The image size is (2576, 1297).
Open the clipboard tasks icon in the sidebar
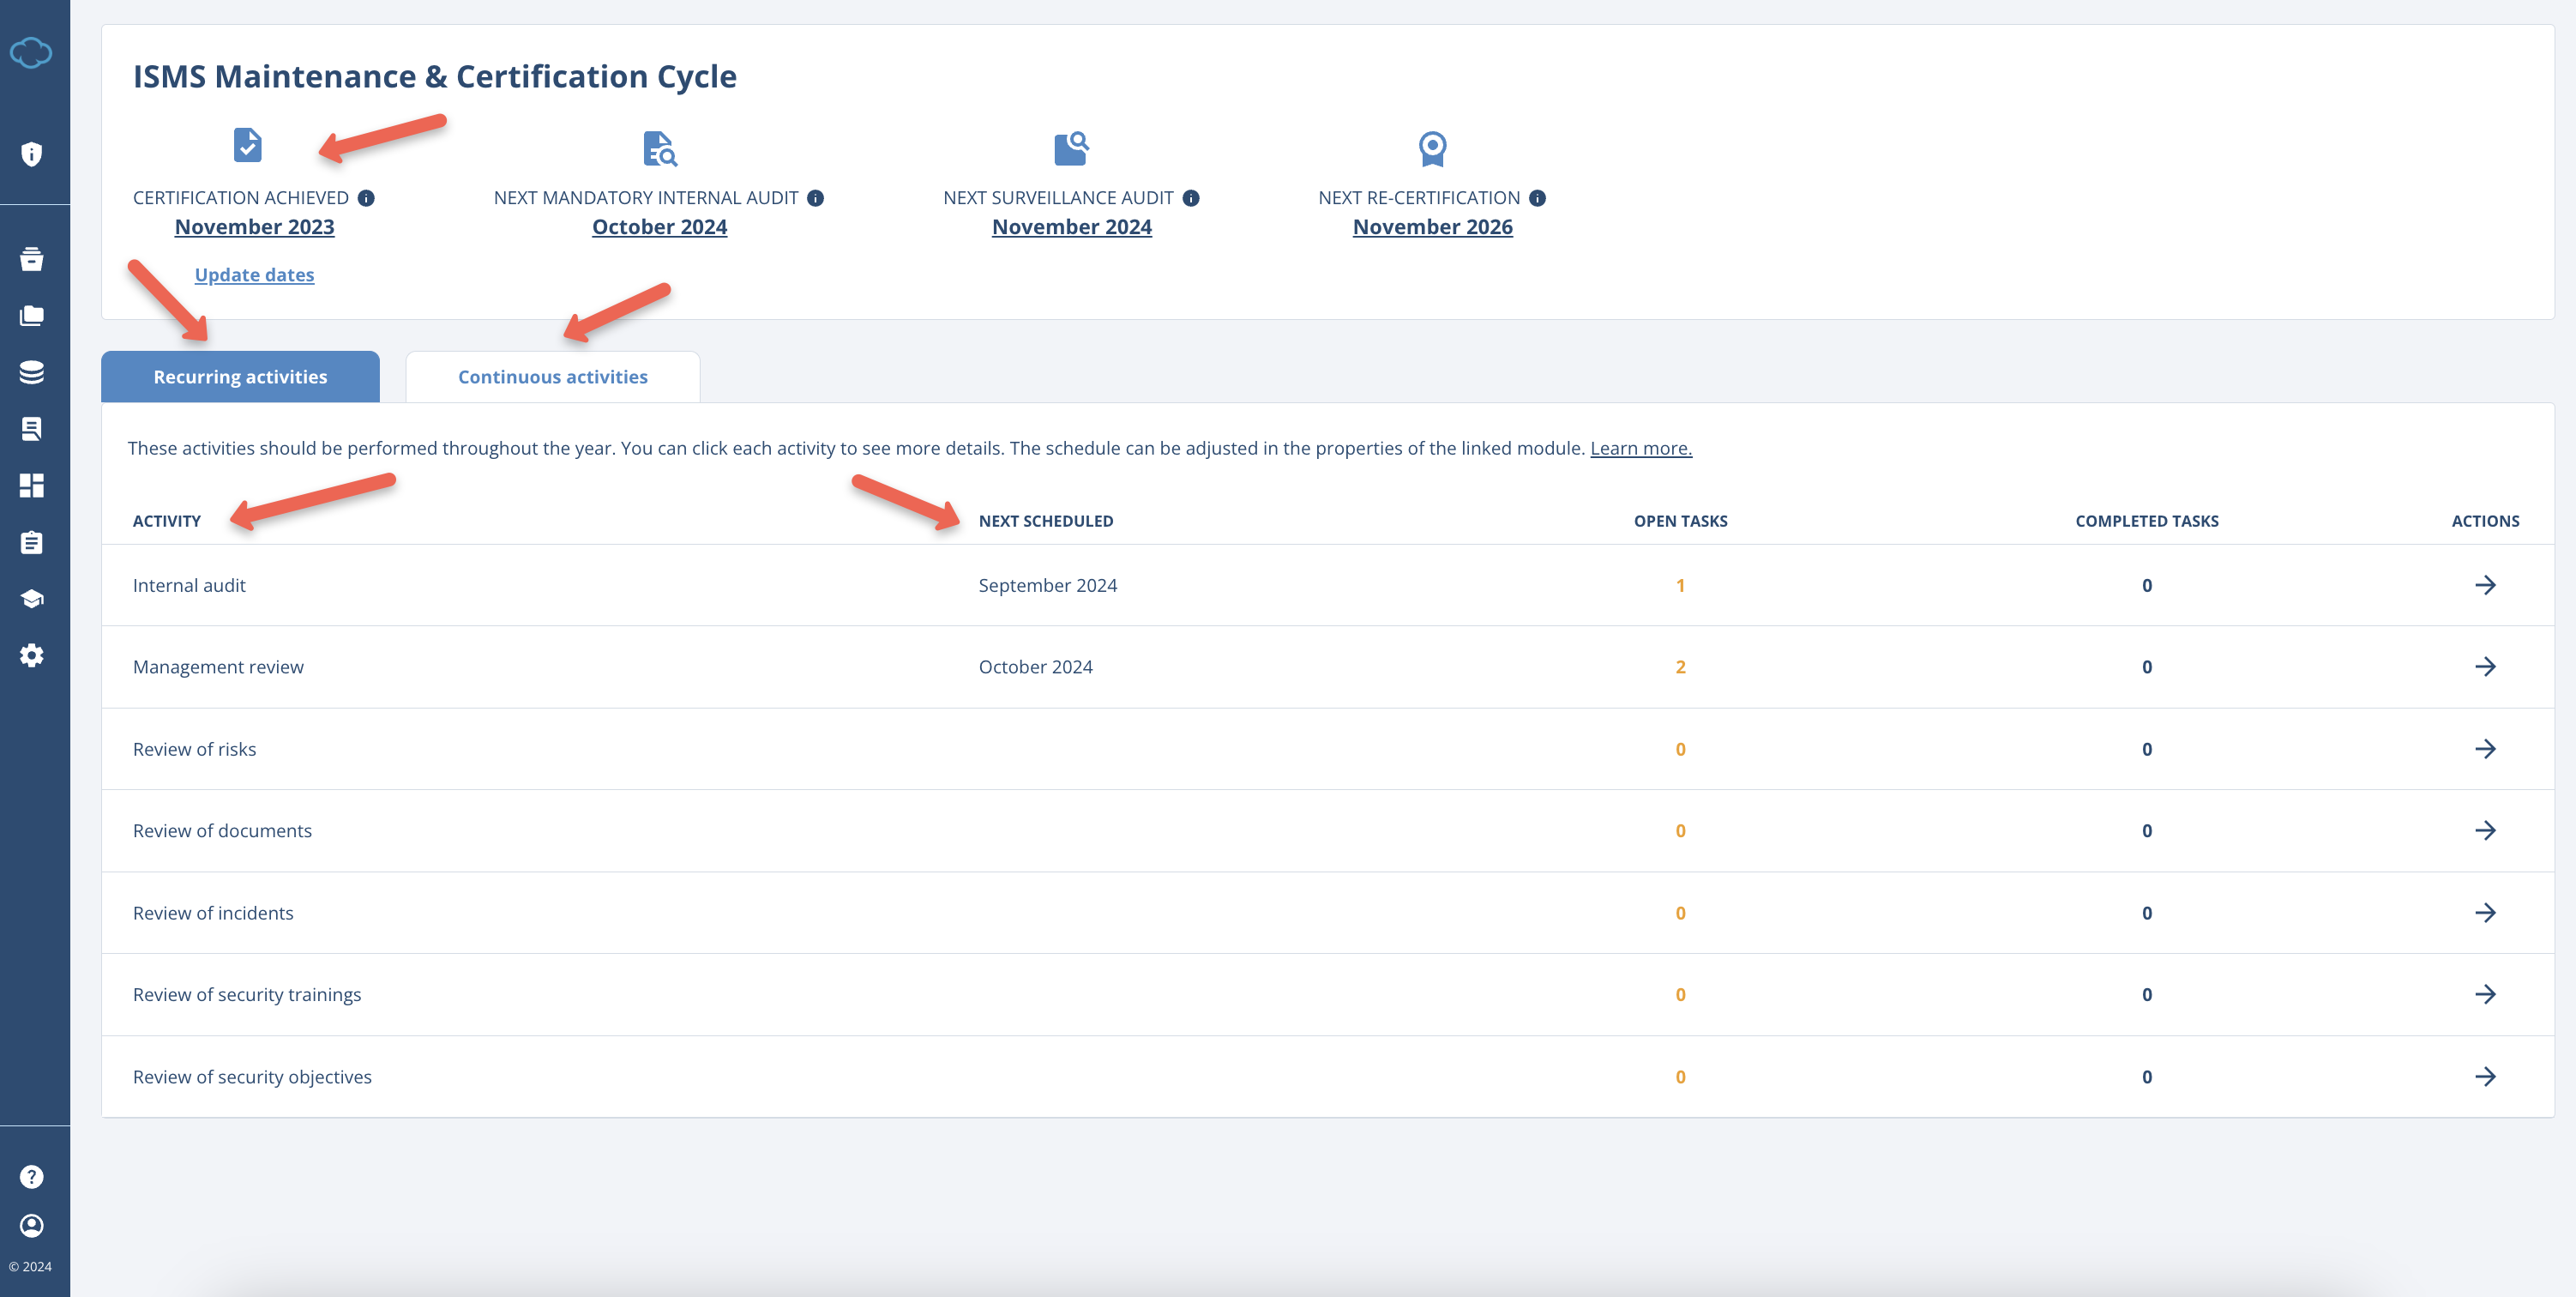32,542
